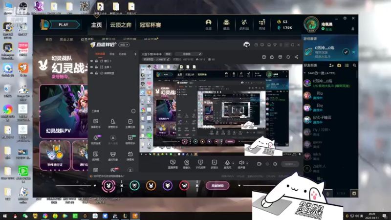Decline the game invite with the X
The height and width of the screenshot is (220, 391).
click(353, 52)
